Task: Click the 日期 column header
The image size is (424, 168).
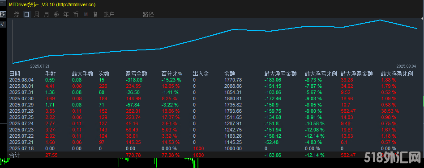Action: coord(15,74)
